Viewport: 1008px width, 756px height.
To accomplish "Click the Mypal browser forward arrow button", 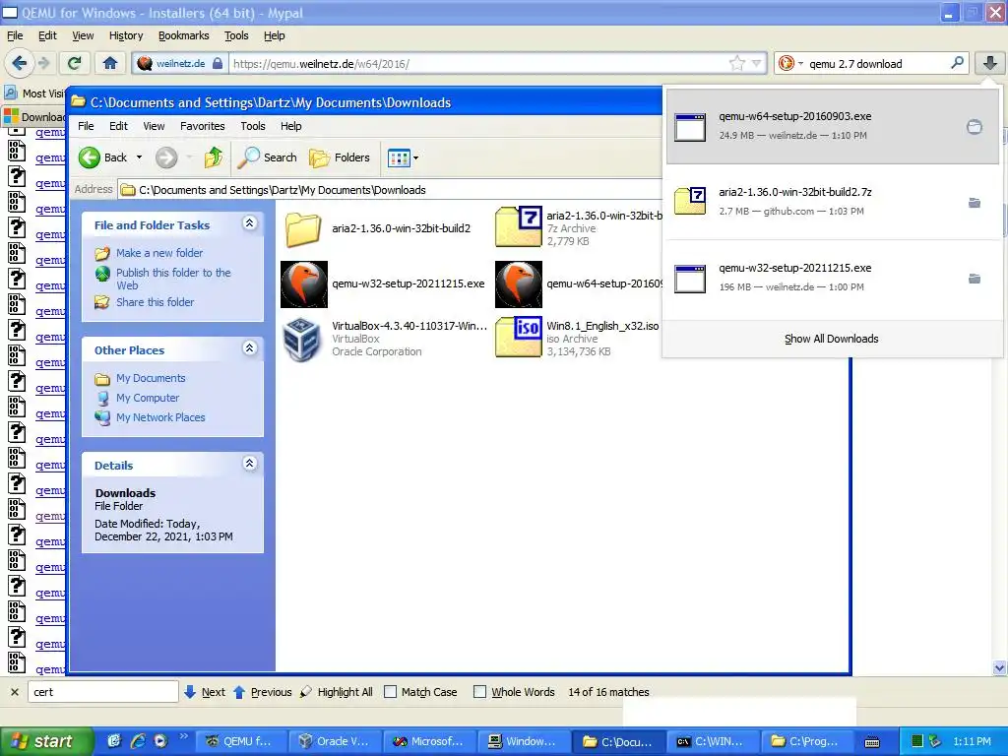I will [43, 63].
